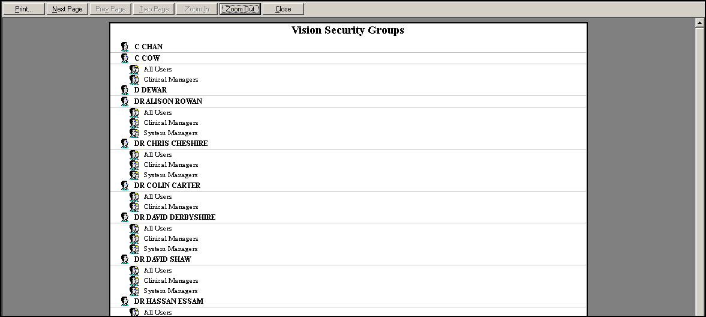Select the DR COLIN CARTER name
This screenshot has height=317, width=706.
pos(167,186)
